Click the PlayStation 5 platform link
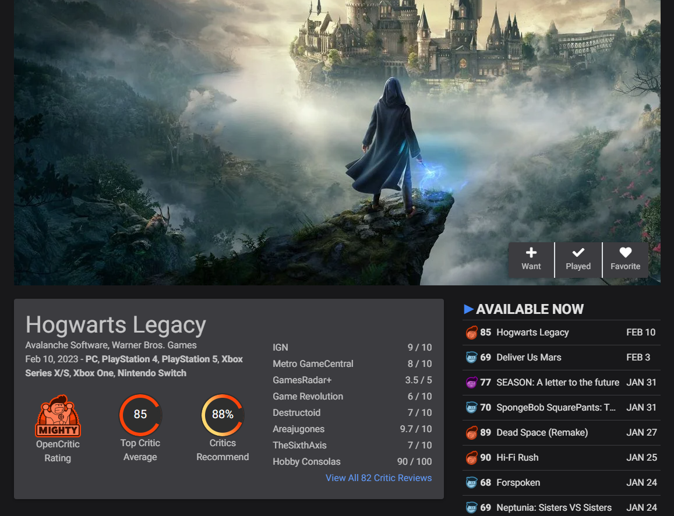The image size is (674, 516). point(189,359)
